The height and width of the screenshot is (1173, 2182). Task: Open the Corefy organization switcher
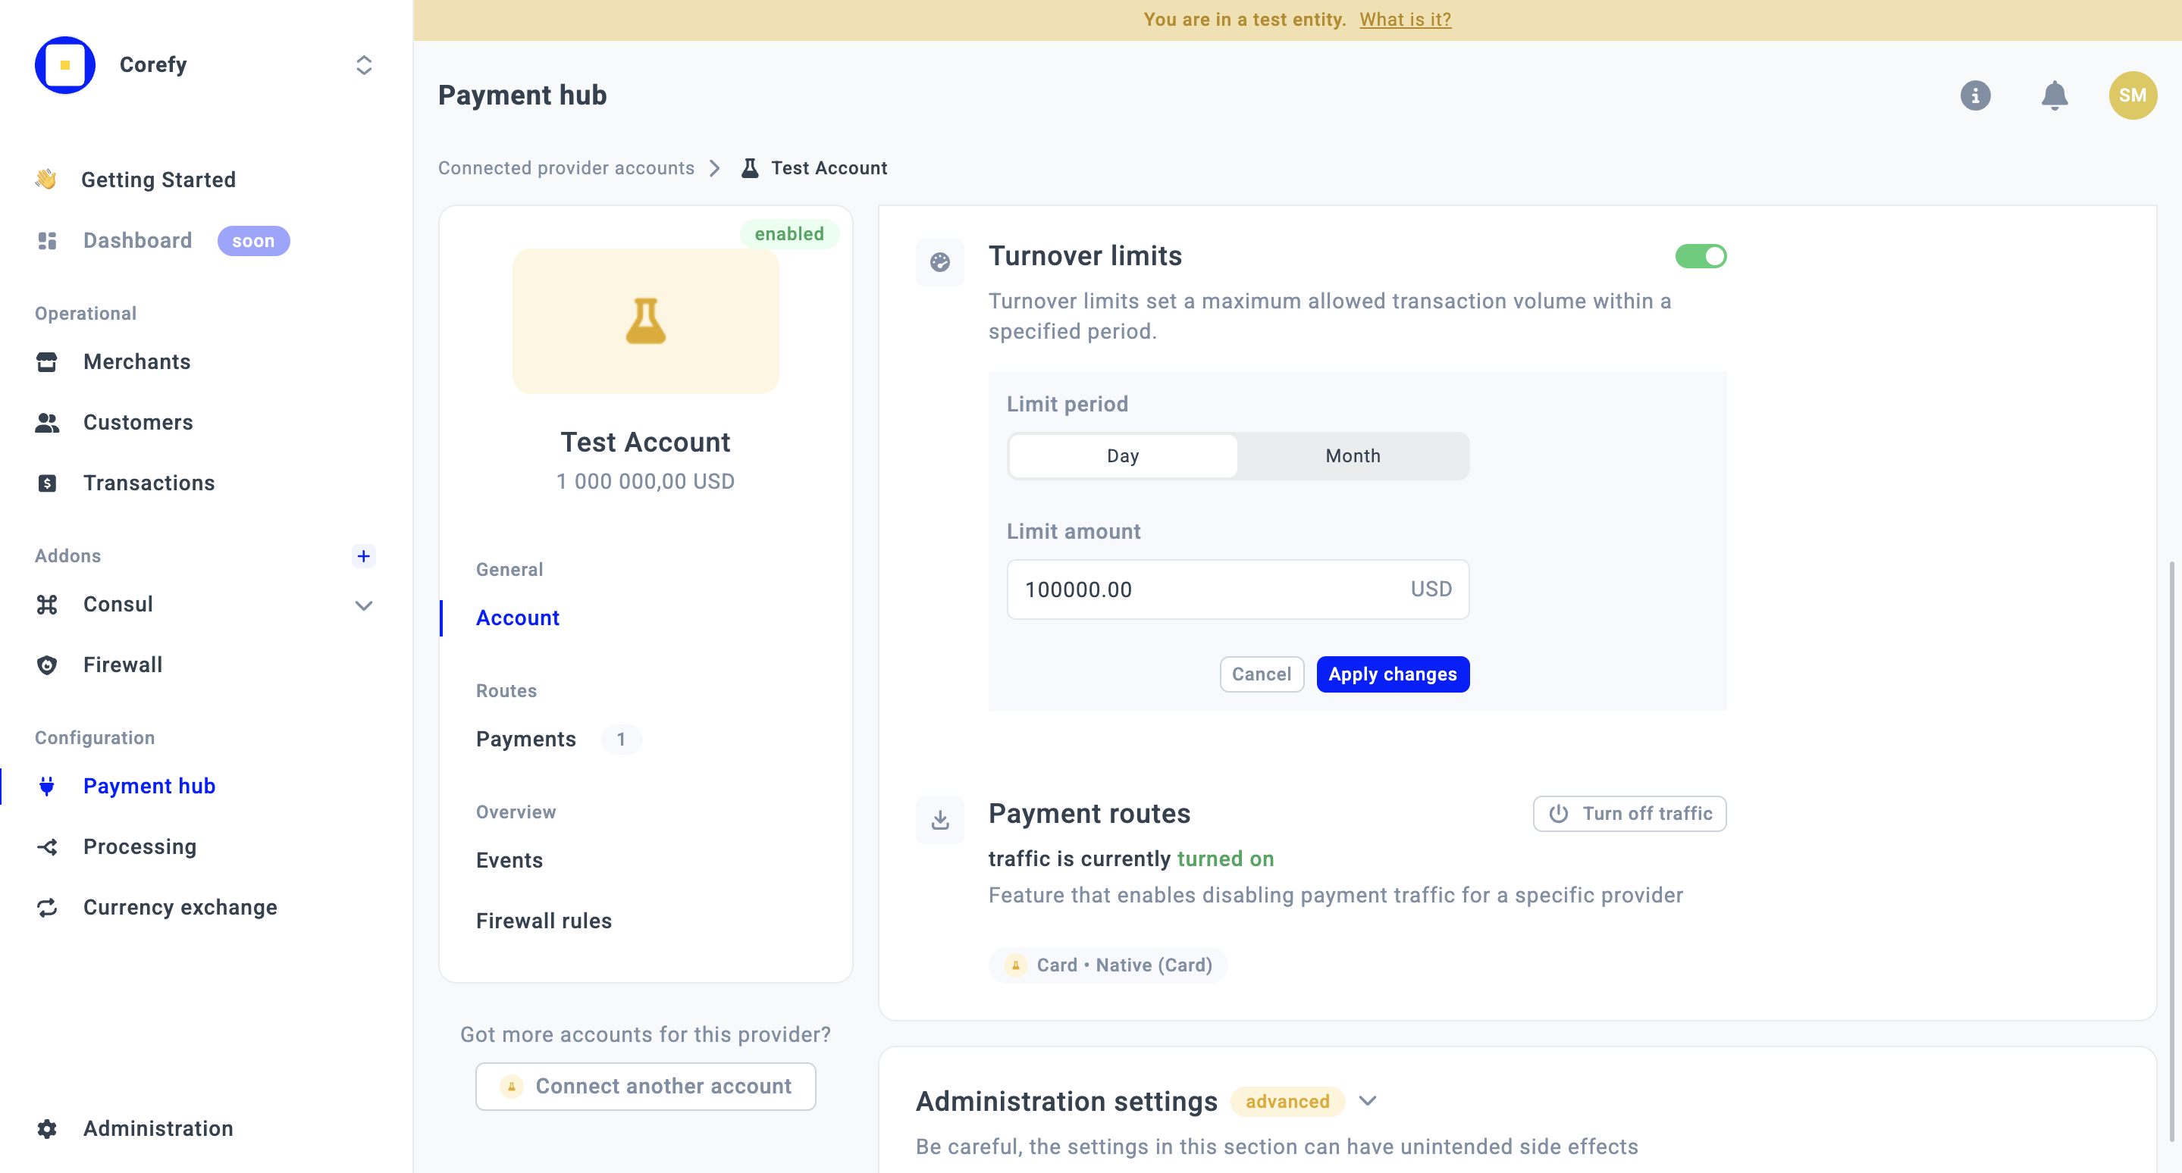click(x=363, y=65)
